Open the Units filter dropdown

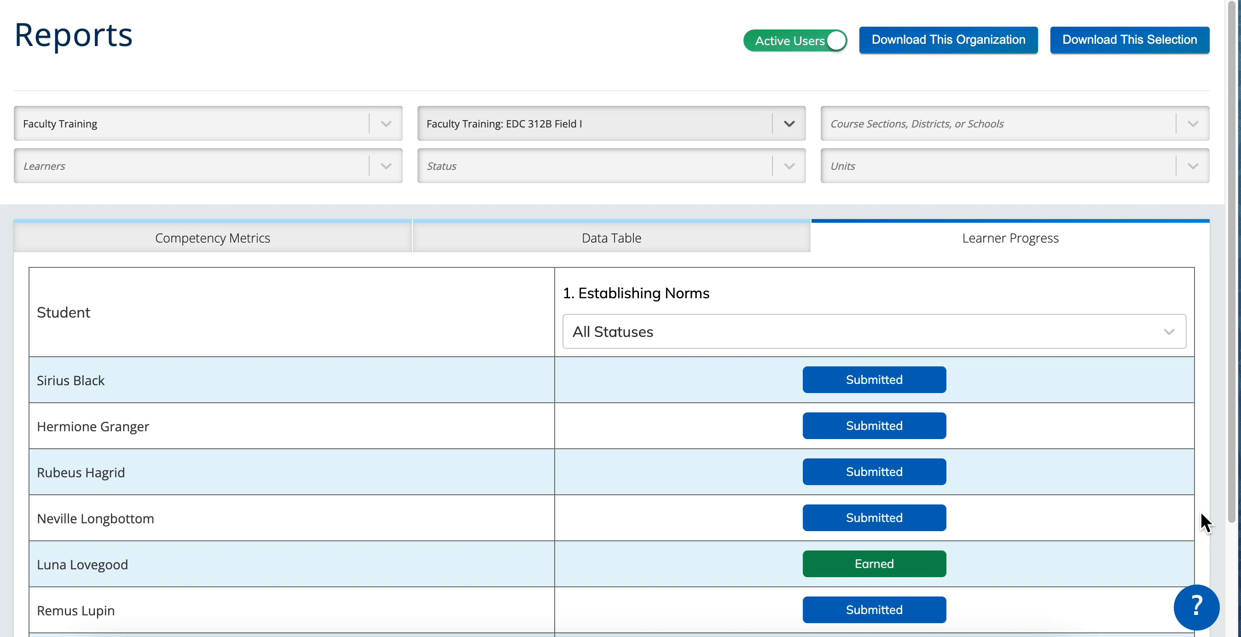click(x=1015, y=166)
